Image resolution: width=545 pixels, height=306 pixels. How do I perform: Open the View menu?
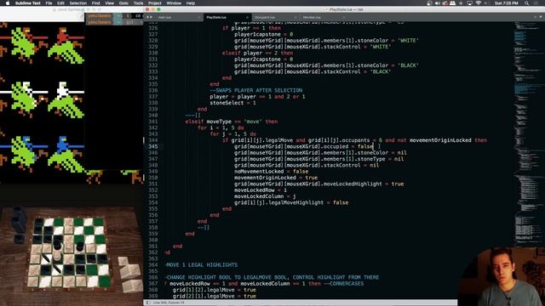tap(110, 3)
